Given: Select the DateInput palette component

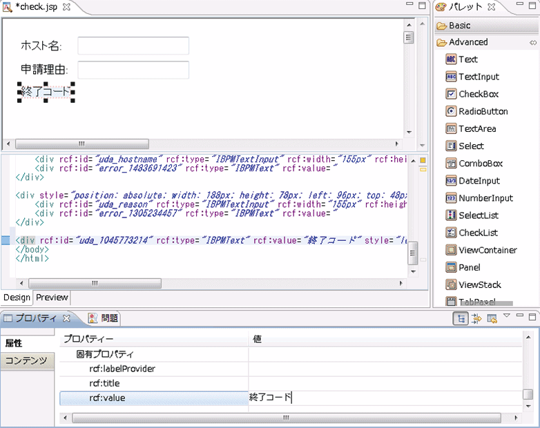Looking at the screenshot, I should 472,181.
